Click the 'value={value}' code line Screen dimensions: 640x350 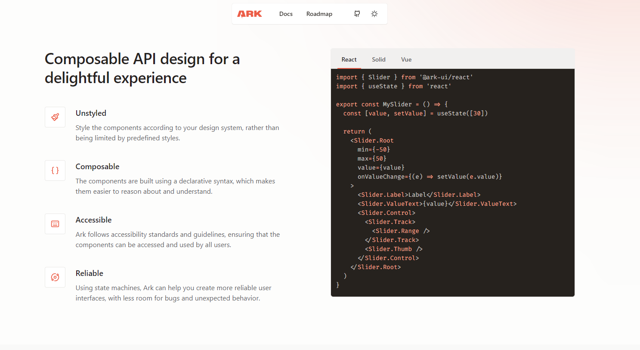pyautogui.click(x=381, y=167)
